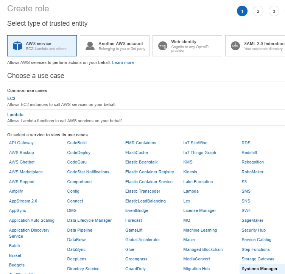Viewport: 285px width, 274px height.
Task: Choose the Web identity entity card
Action: 187,46
